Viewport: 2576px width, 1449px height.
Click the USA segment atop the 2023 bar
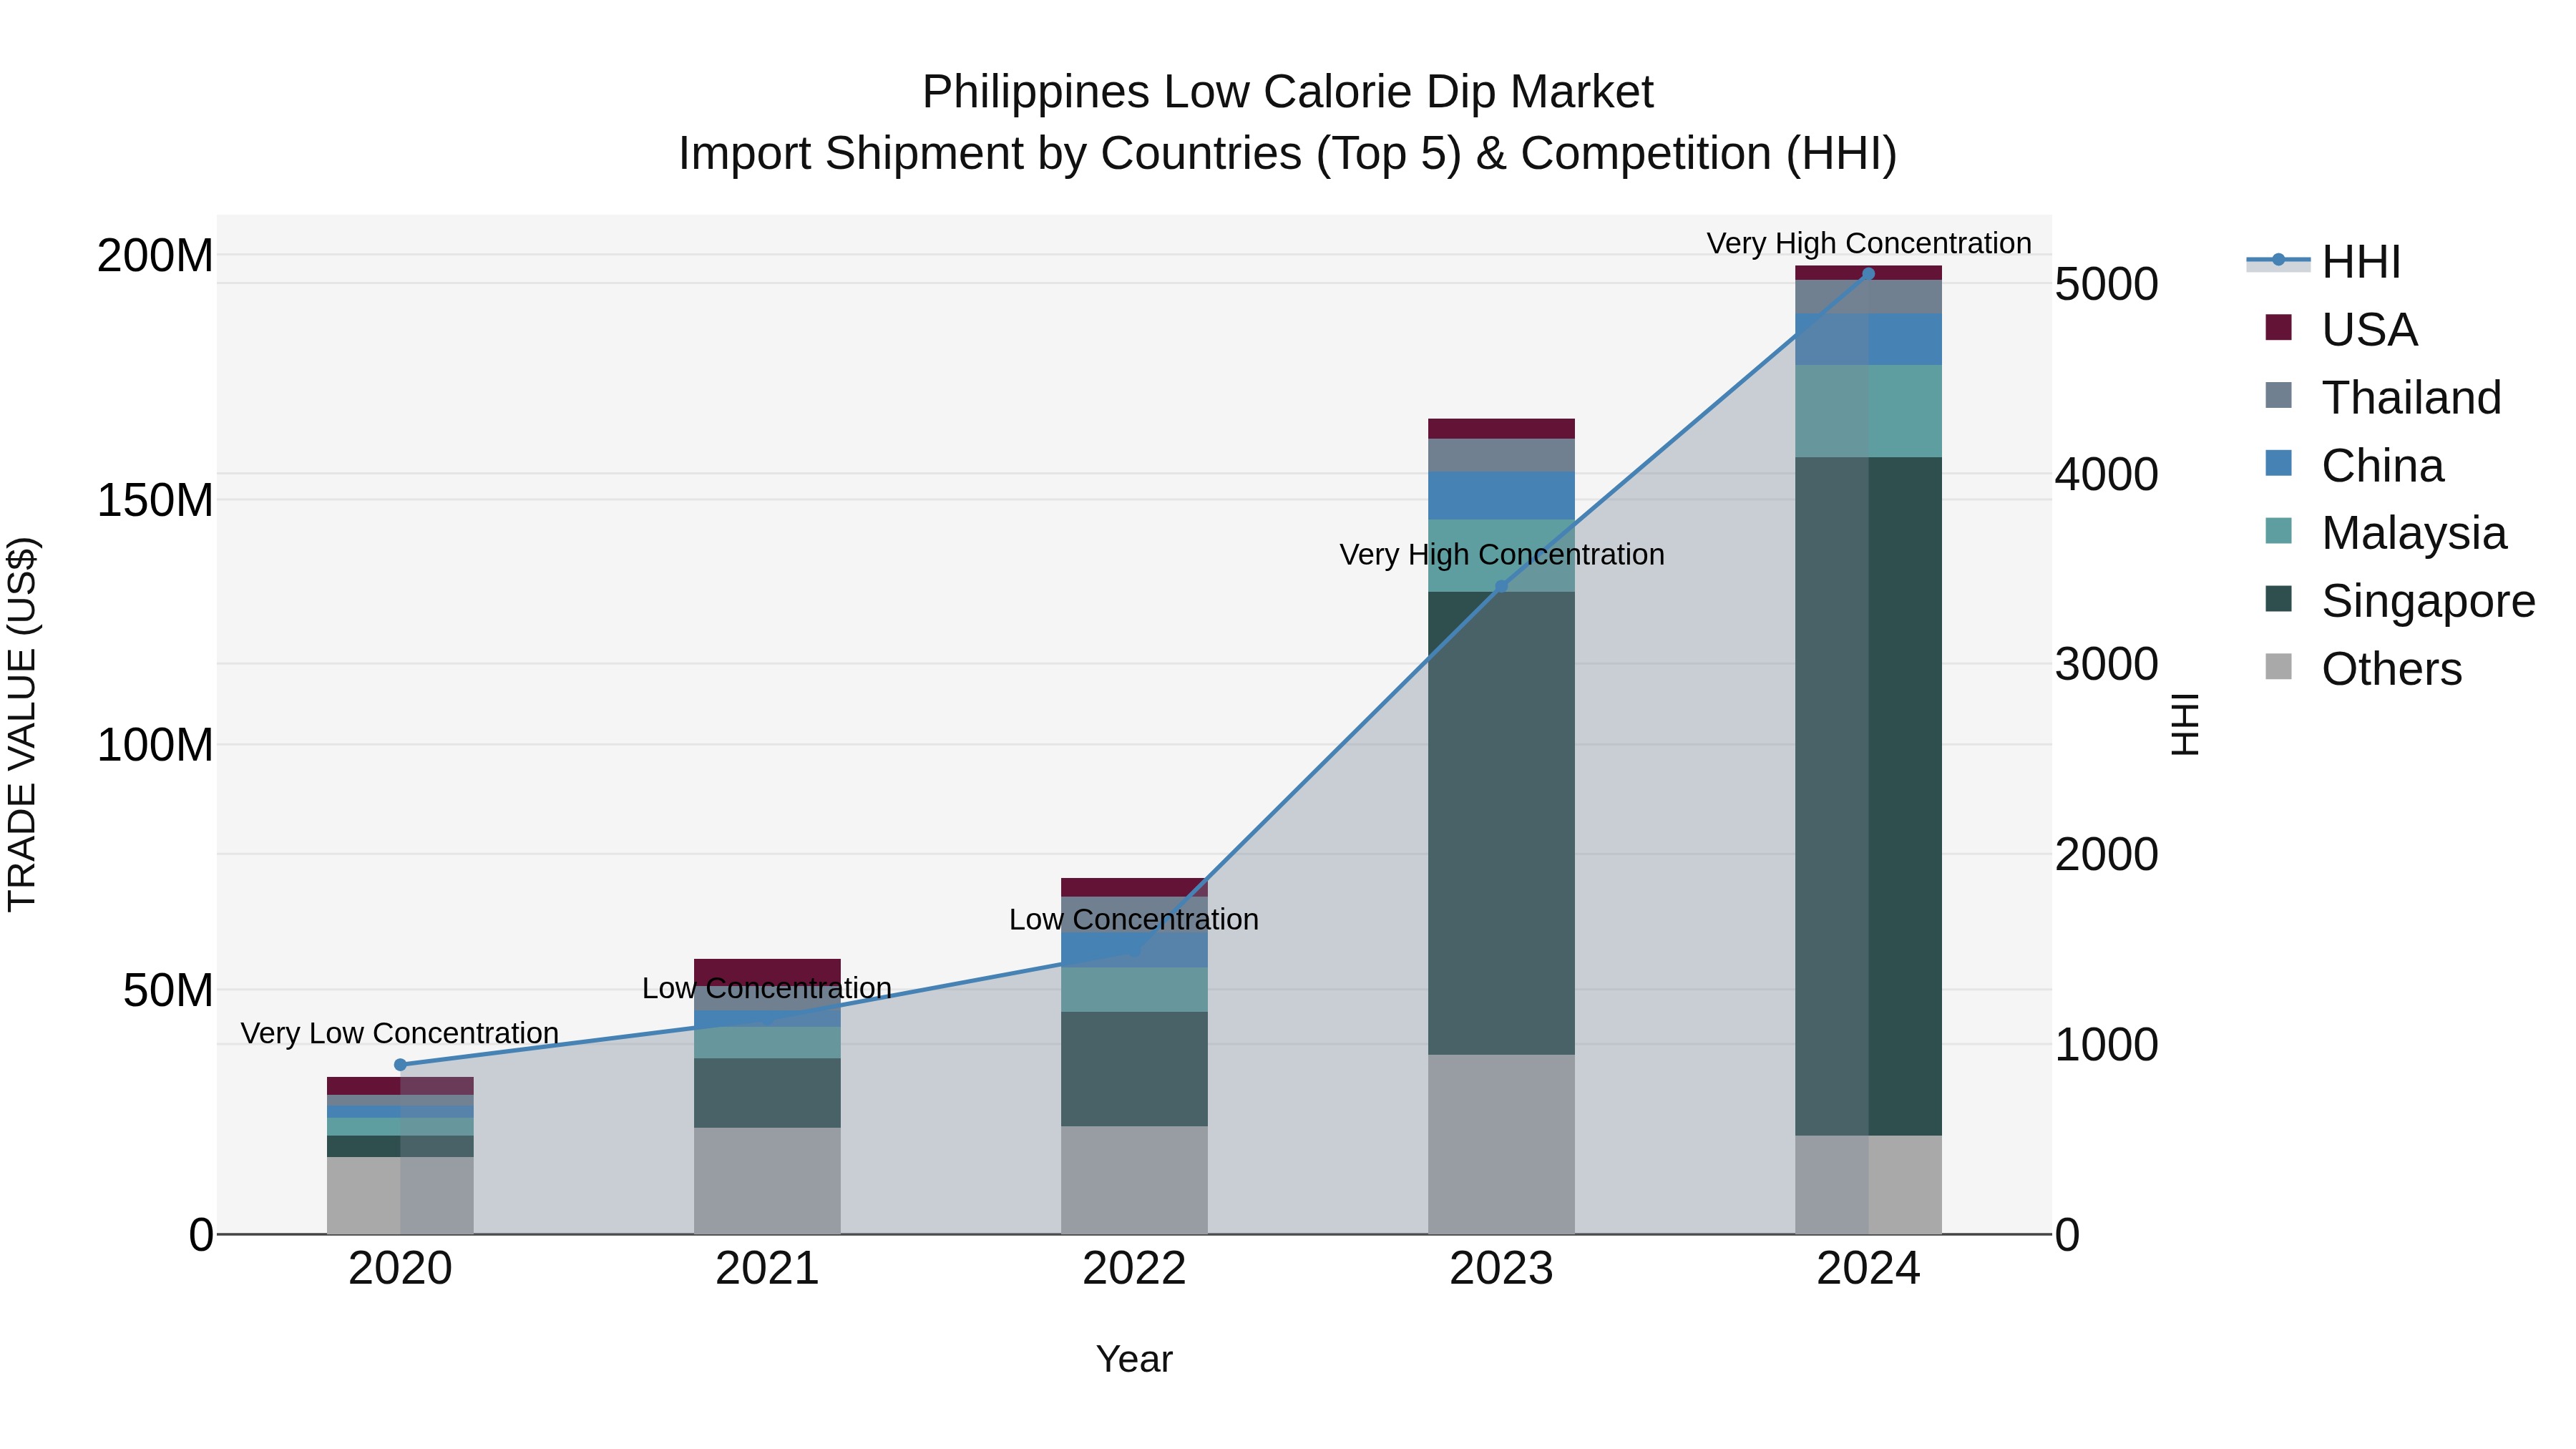[x=1501, y=429]
